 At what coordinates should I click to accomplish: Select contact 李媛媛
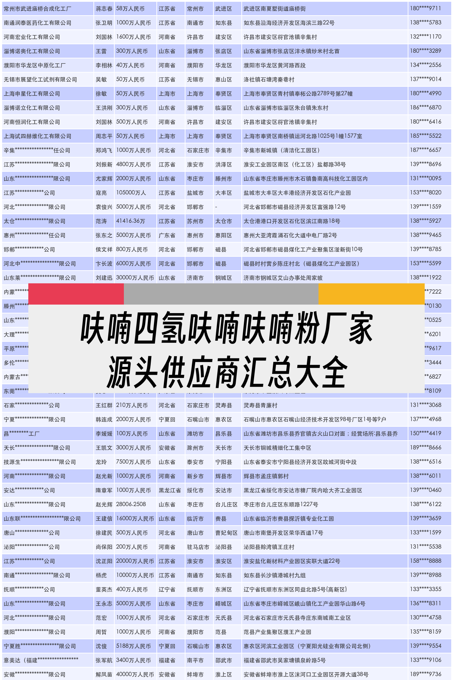(x=104, y=433)
